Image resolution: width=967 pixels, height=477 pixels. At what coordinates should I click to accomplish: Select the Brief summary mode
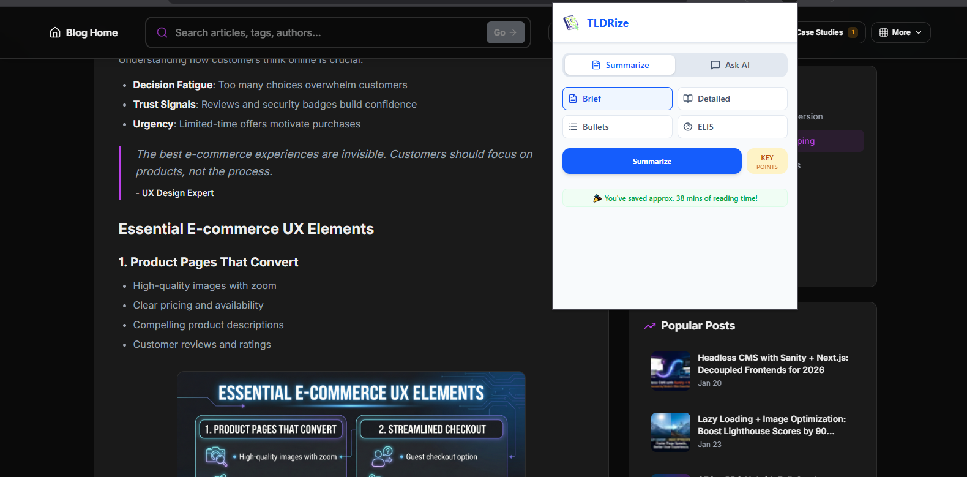617,99
